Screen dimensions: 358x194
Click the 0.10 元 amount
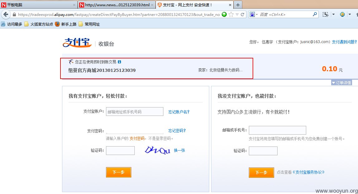332,69
